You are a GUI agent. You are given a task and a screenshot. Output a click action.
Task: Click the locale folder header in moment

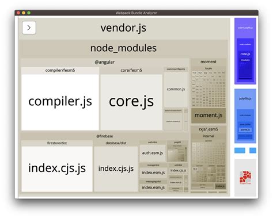tap(208, 68)
